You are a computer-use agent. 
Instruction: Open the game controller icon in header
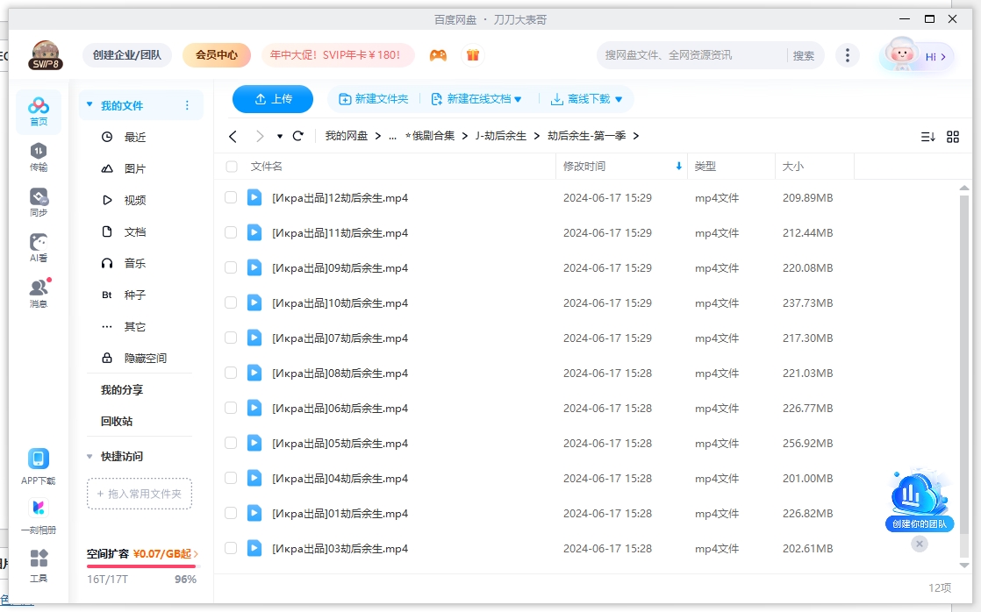[438, 55]
